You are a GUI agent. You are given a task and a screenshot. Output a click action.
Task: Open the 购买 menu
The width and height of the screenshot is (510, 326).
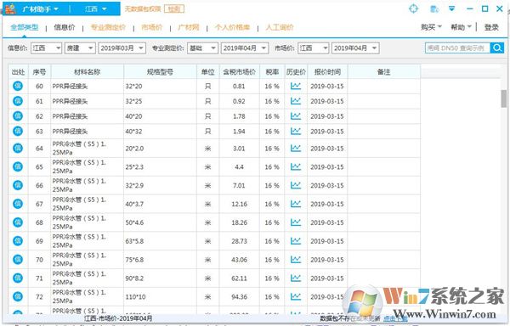(x=431, y=27)
